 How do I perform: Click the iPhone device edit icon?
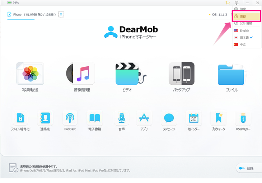pos(9,15)
